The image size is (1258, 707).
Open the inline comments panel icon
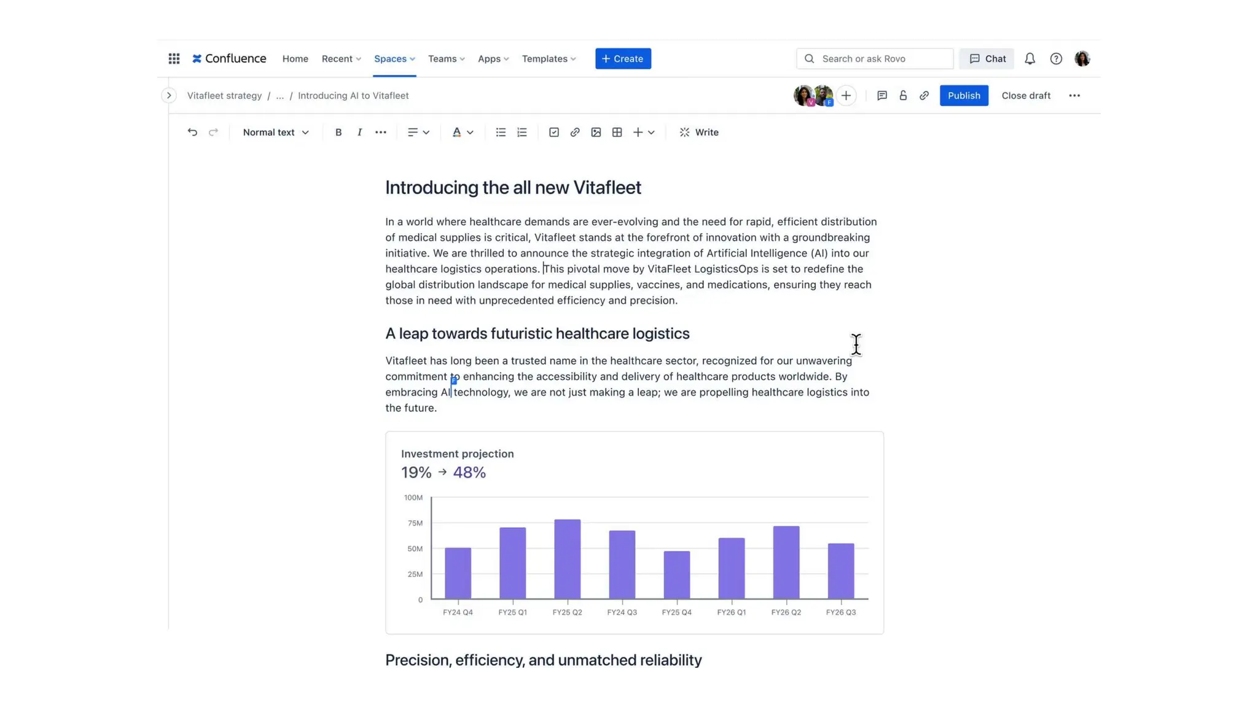tap(881, 95)
